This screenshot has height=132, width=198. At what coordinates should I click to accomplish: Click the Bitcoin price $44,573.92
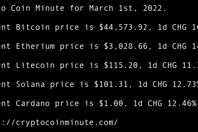coord(123,27)
